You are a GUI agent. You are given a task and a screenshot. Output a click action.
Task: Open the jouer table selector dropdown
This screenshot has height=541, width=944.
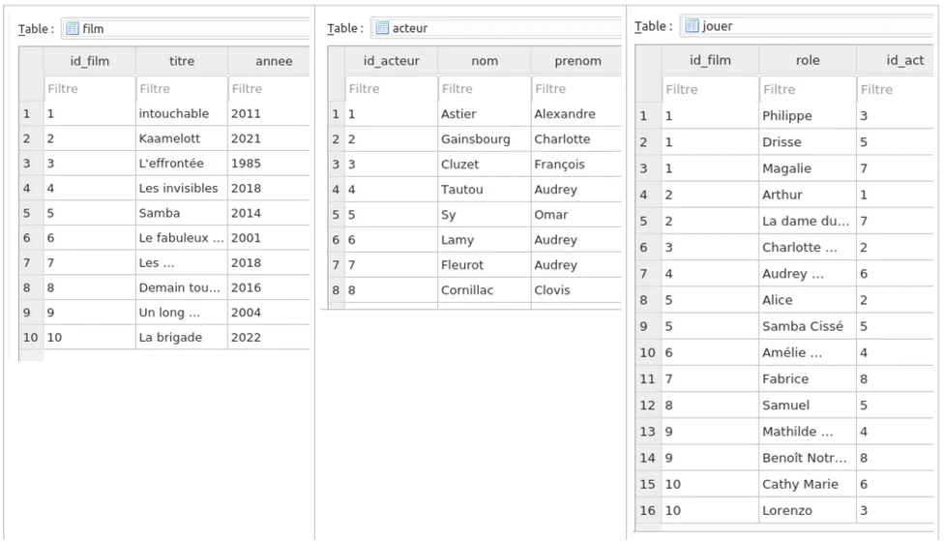coord(812,26)
